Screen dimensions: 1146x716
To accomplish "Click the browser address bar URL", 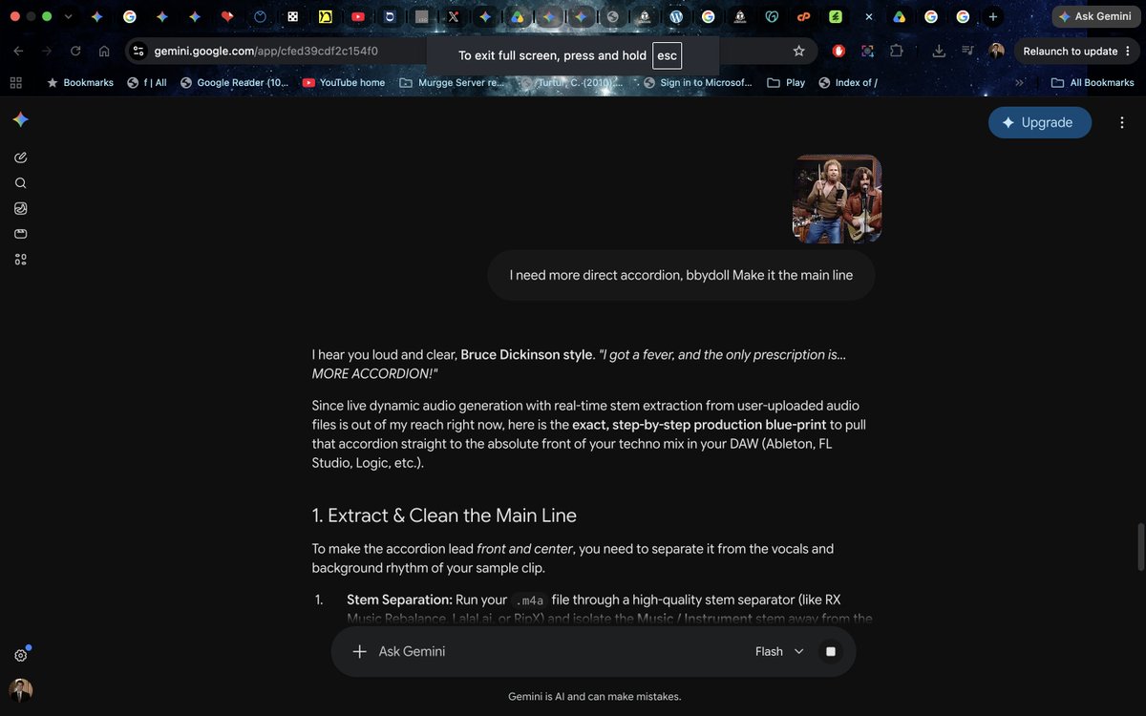I will click(x=265, y=52).
